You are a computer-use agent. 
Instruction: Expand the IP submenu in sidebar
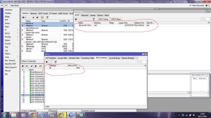click(17, 30)
